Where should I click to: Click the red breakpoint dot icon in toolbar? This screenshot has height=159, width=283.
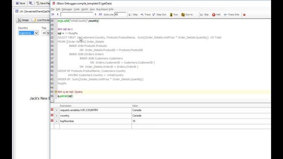244,15
